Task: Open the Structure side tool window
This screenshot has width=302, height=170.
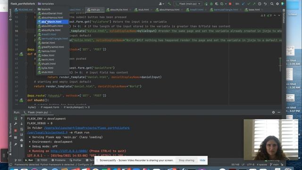Action: point(10,130)
